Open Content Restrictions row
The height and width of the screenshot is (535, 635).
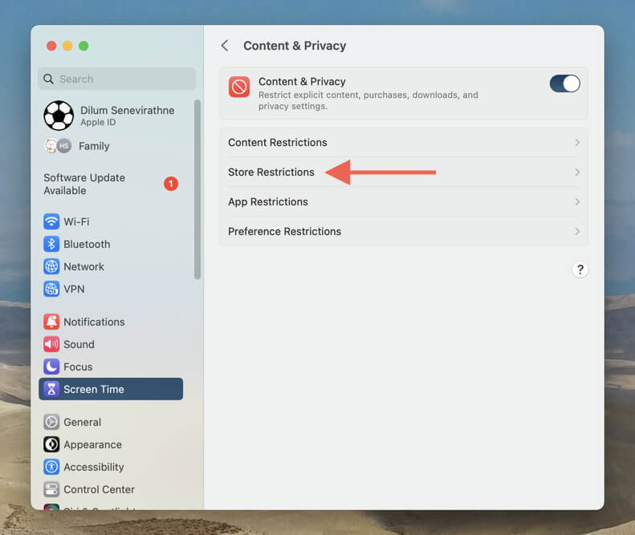(x=404, y=143)
